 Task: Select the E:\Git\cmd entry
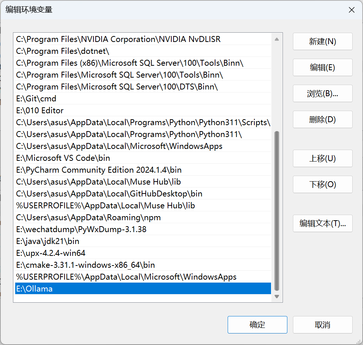coord(143,98)
